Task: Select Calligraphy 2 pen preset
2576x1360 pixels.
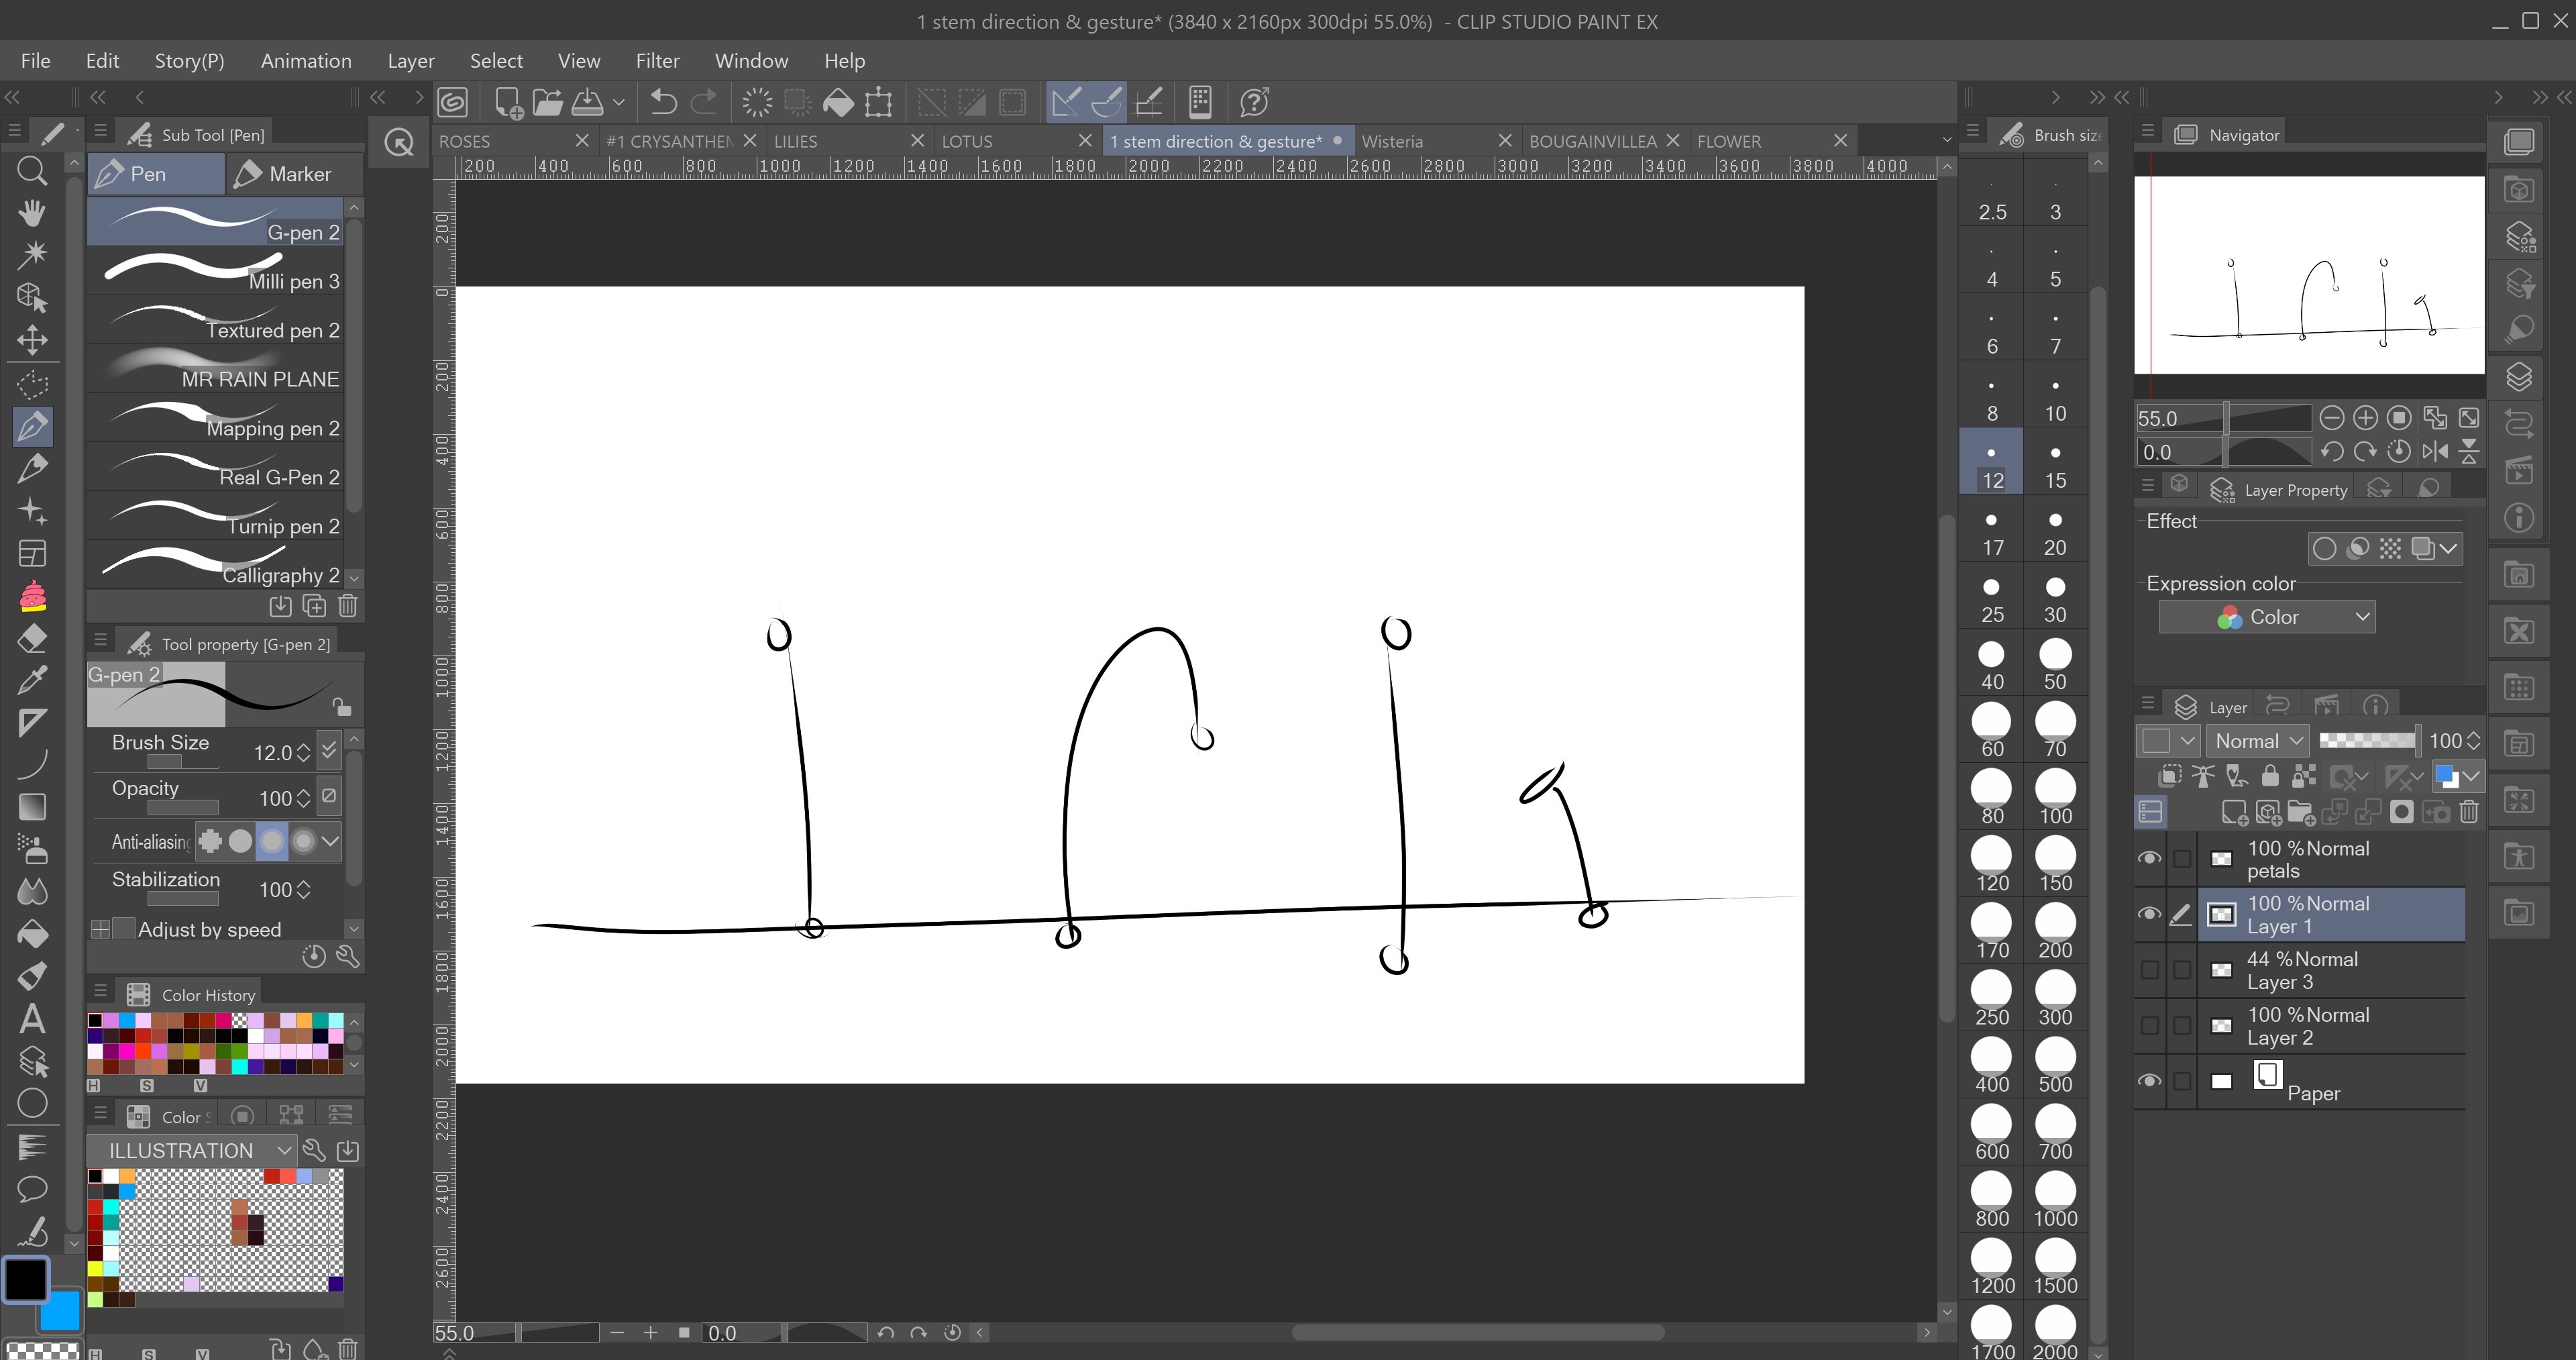Action: 216,566
